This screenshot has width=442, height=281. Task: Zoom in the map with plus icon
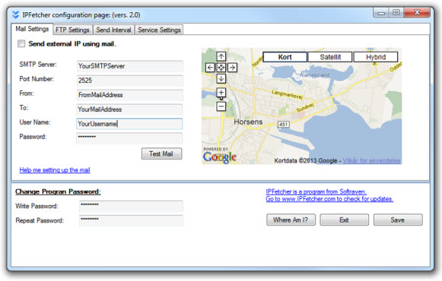point(221,92)
